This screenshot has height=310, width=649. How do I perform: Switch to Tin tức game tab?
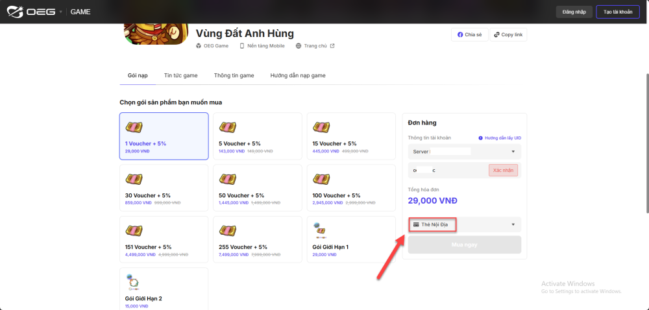180,75
